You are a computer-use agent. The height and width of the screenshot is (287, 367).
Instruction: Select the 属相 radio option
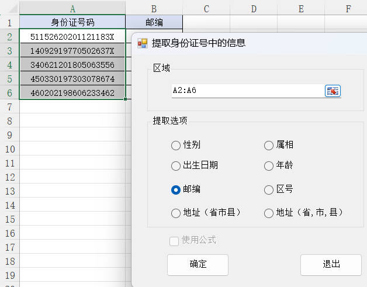point(269,145)
